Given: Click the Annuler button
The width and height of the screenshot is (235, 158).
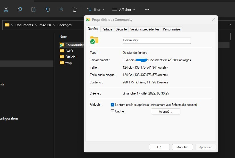Looking at the screenshot, I should click(182, 147).
